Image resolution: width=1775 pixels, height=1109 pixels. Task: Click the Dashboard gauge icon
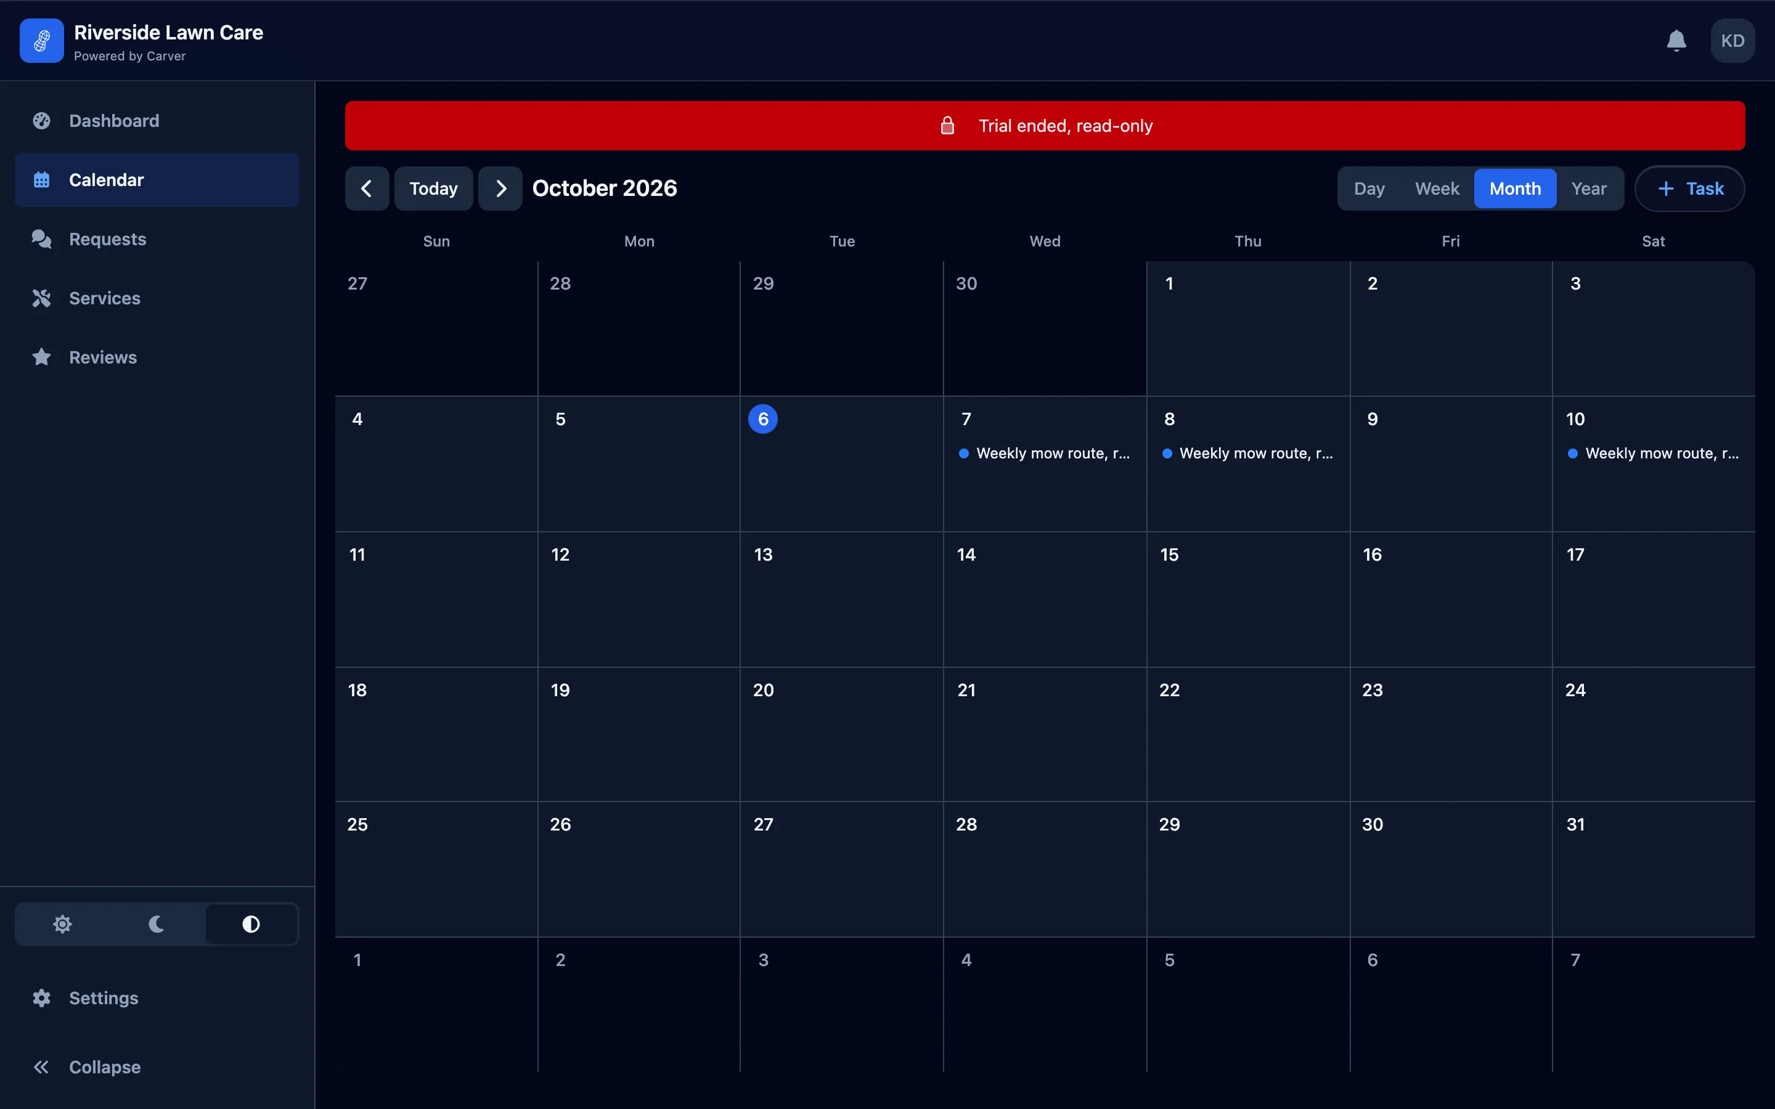(42, 121)
